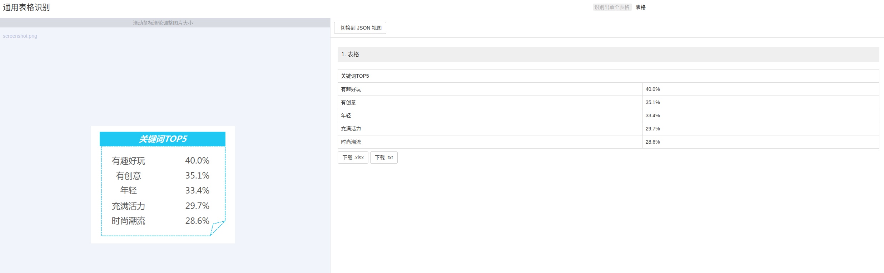The width and height of the screenshot is (884, 273).
Task: Switch to the JSON view
Action: click(360, 28)
